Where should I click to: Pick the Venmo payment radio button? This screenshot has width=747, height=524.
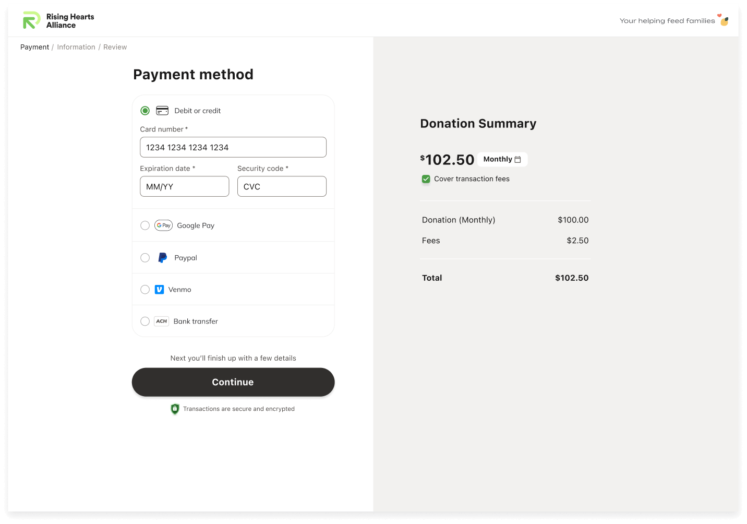coord(145,290)
